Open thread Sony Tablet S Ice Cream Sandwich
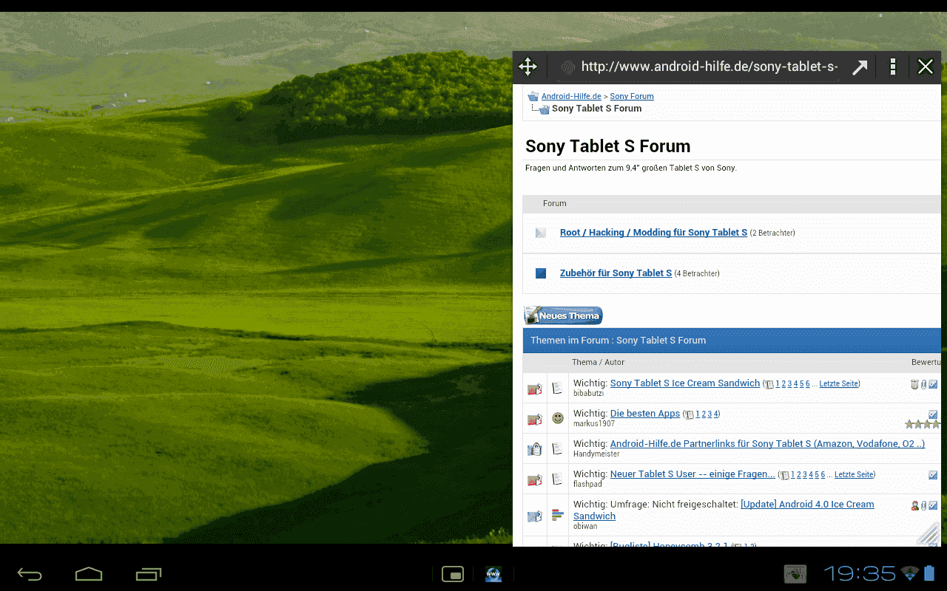Screen dimensions: 947x591 click(x=685, y=383)
